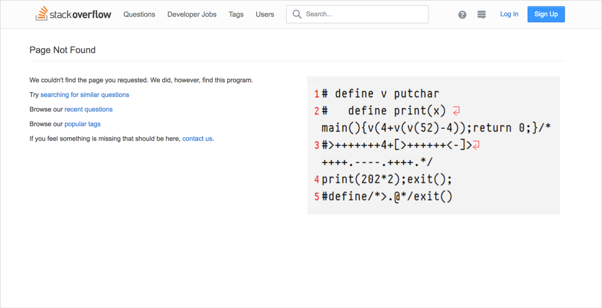Click the red wrap arrow on code line 3
Viewport: 602px width, 308px height.
[476, 145]
